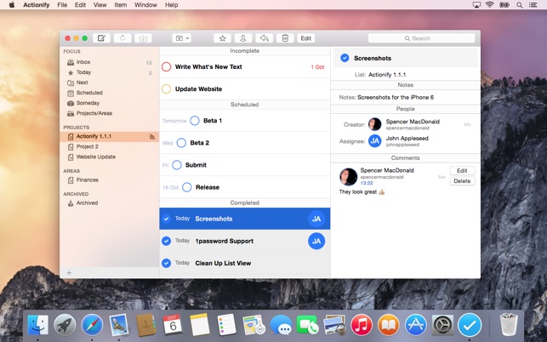Click the reply arrow toolbar icon

click(264, 38)
